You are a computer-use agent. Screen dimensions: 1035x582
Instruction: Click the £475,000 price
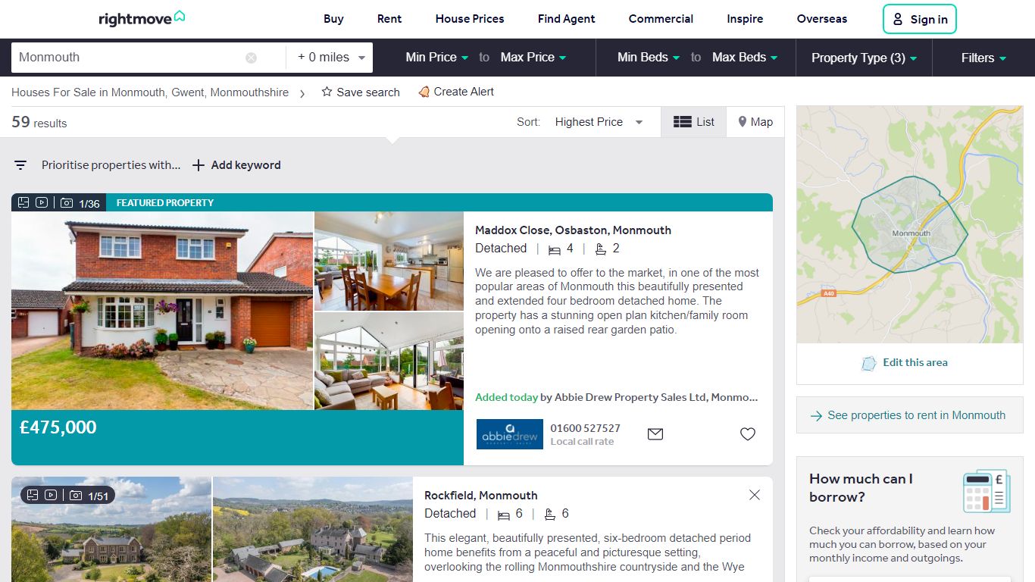(58, 427)
